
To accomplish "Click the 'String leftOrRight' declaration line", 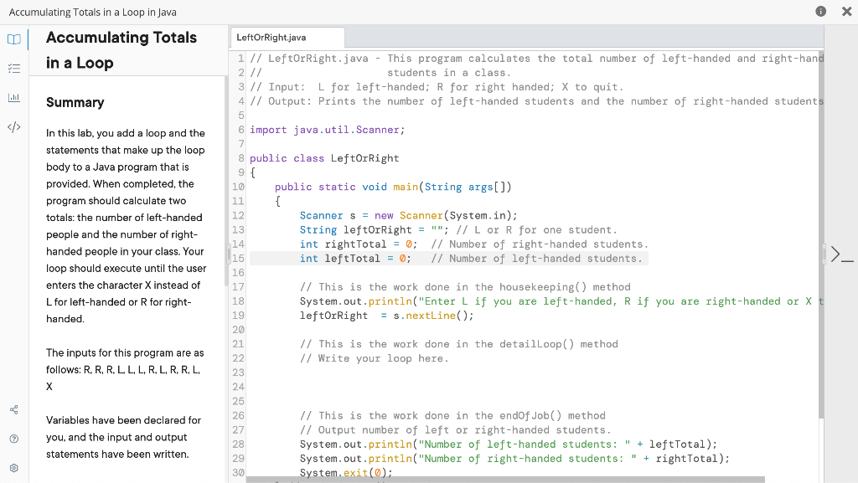I will tap(458, 230).
